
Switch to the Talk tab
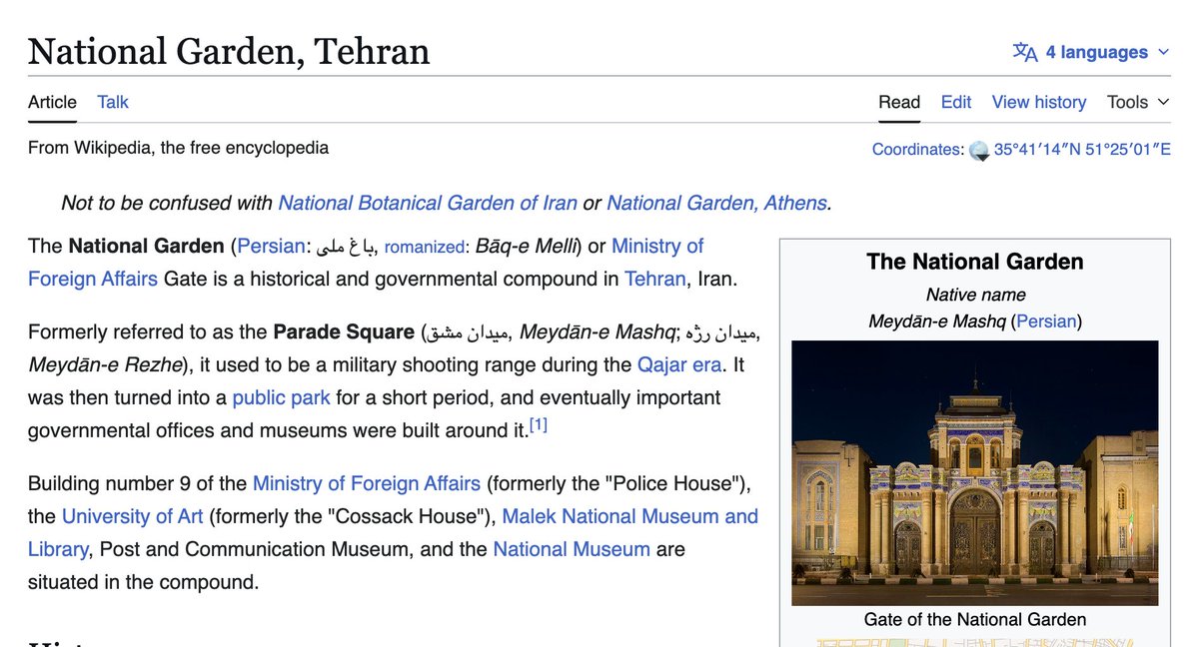pyautogui.click(x=113, y=102)
